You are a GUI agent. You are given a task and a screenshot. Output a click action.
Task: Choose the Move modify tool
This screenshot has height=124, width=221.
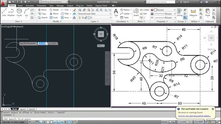[x=42, y=10]
